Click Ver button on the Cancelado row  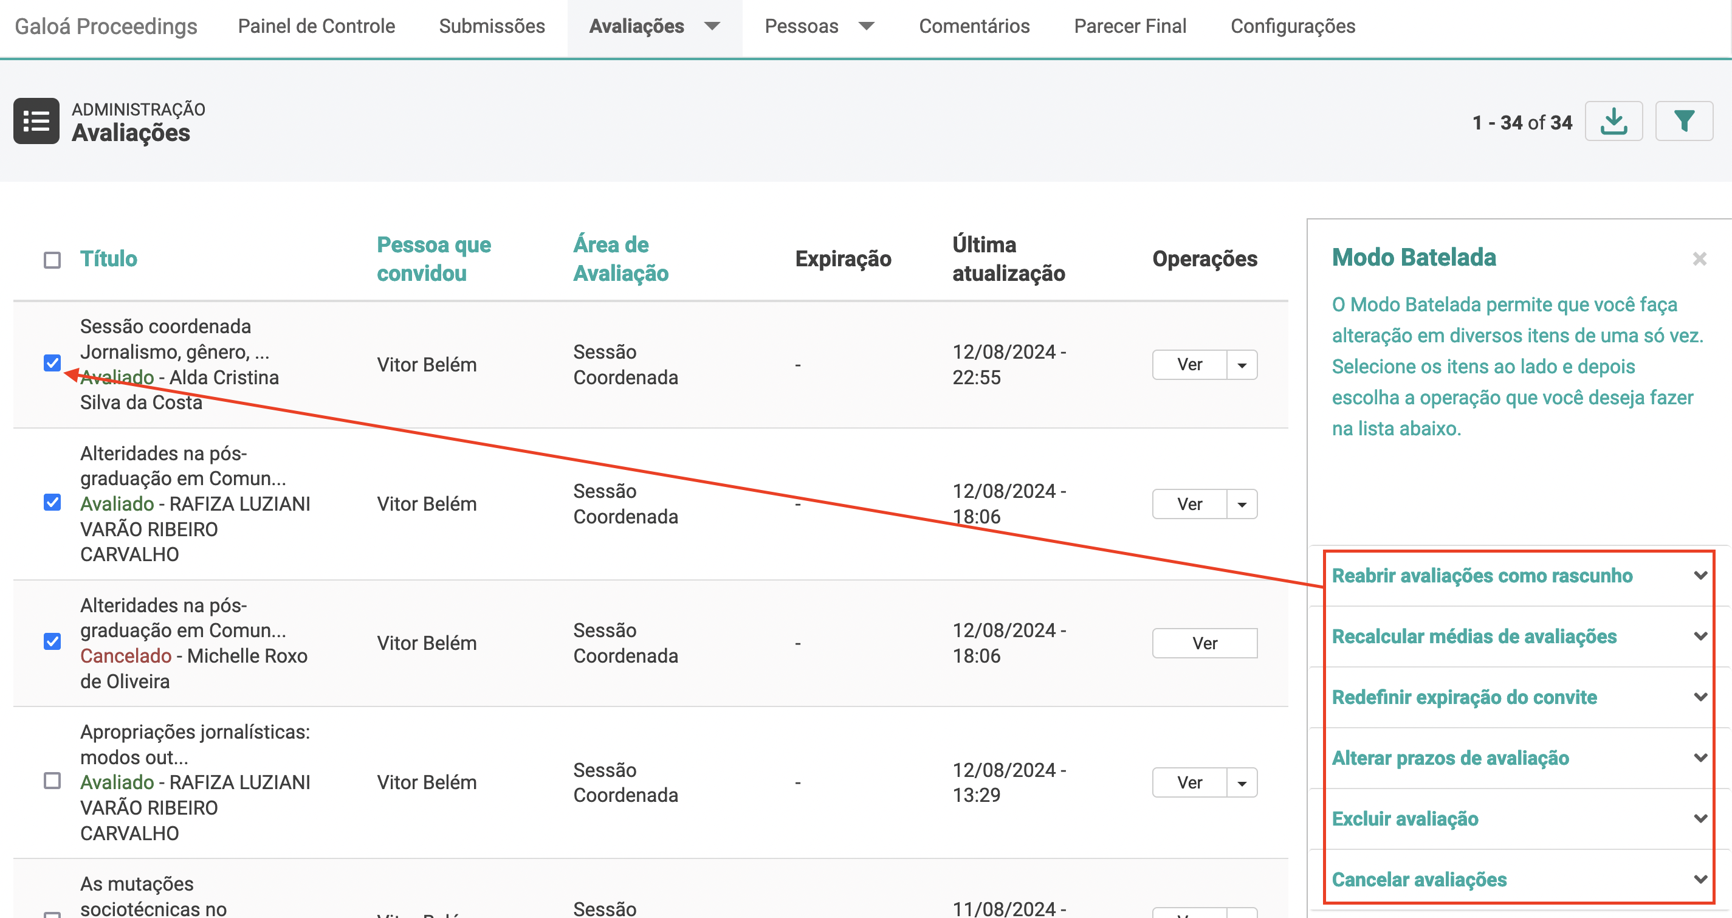coord(1204,644)
